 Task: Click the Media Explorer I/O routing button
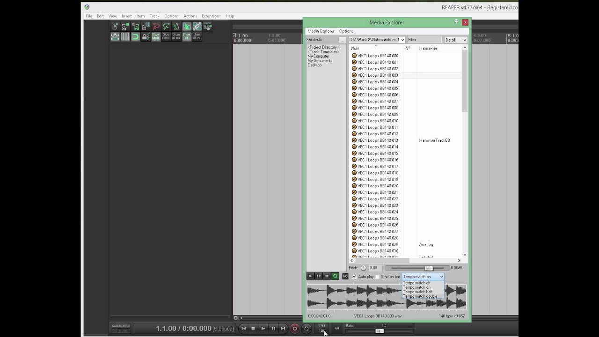pos(345,277)
